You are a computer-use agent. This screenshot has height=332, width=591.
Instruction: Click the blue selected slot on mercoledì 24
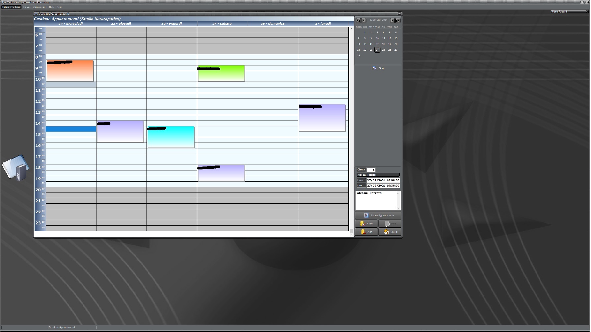pos(71,129)
